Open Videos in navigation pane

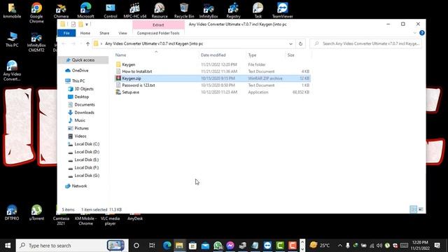(x=80, y=136)
